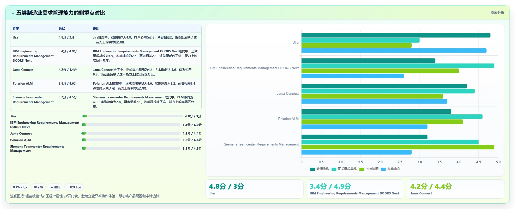The width and height of the screenshot is (515, 209).
Task: Click the 3.8分 / 4.6分 value beside Polarion progress
Action: (x=192, y=140)
